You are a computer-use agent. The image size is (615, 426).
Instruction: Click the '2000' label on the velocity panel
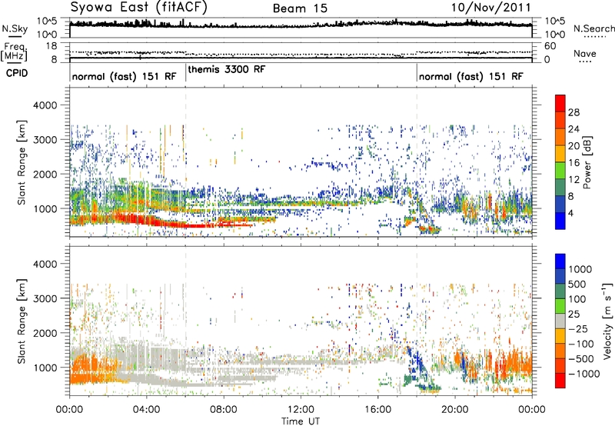(45, 333)
